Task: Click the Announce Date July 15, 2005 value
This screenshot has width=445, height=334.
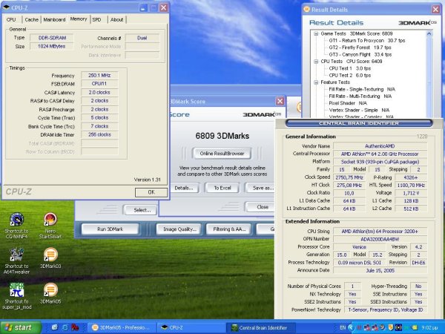Action: pos(380,270)
